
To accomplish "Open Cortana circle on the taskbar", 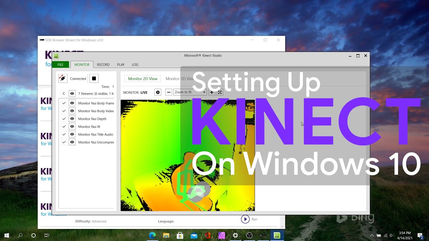I will (x=34, y=235).
